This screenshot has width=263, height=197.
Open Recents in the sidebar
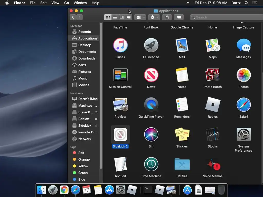click(83, 32)
